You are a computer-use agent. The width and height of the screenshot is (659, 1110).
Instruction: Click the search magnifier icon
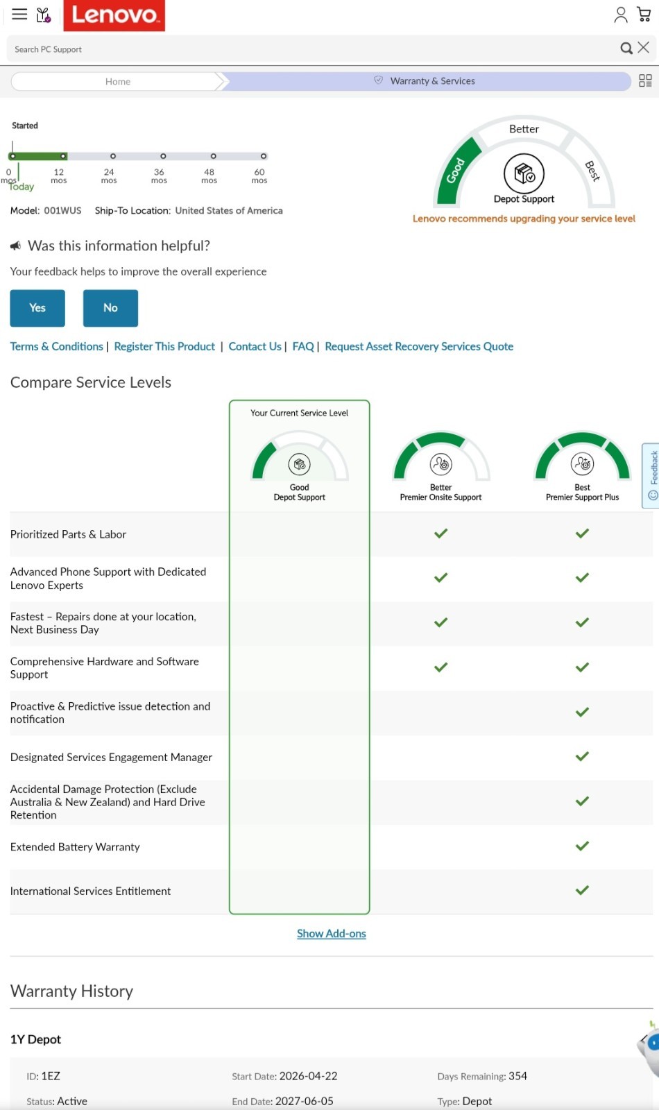(626, 48)
